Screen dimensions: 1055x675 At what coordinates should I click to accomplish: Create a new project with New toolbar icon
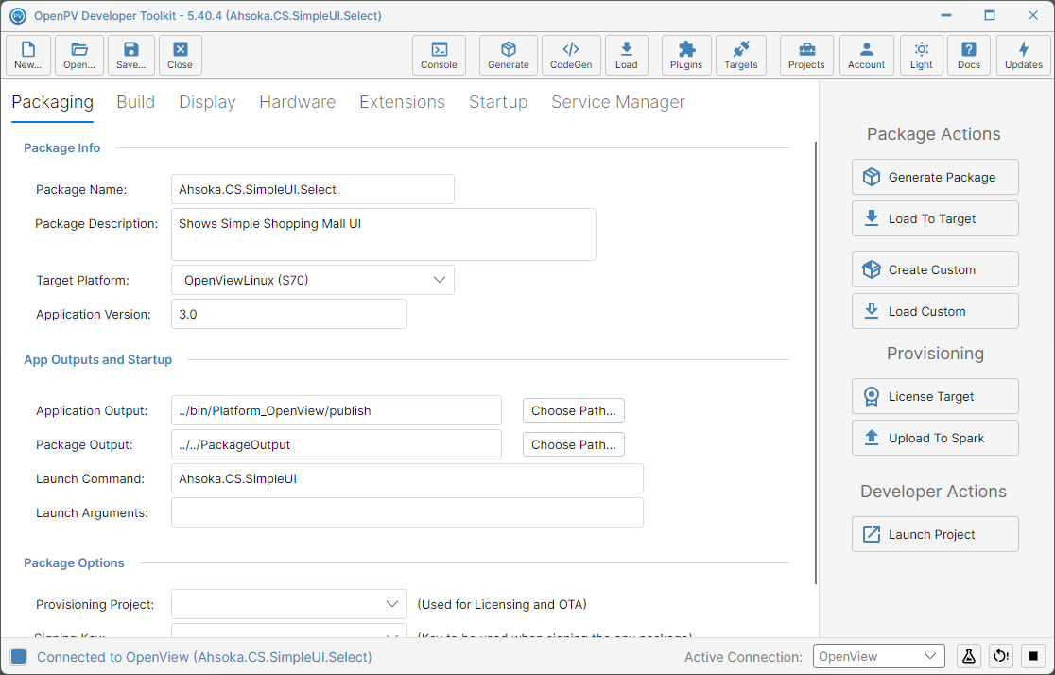pyautogui.click(x=28, y=55)
